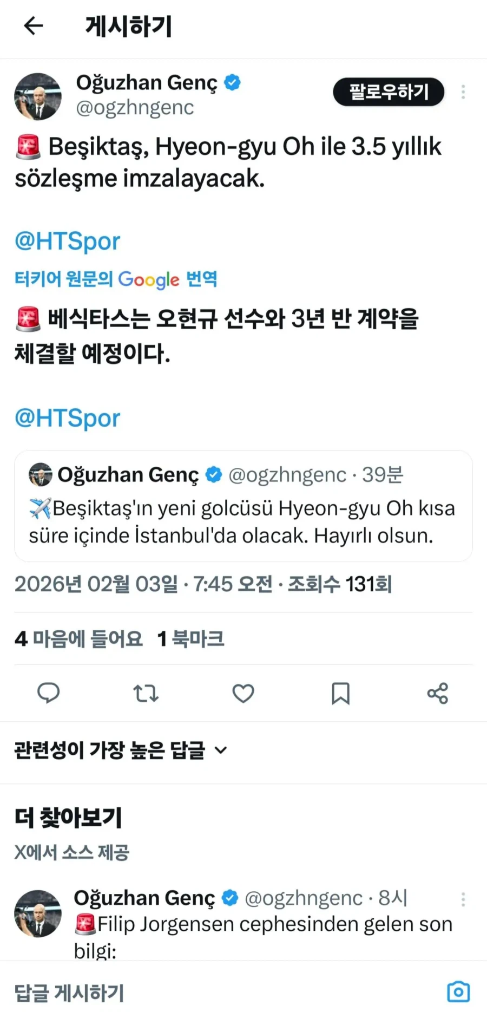The width and height of the screenshot is (487, 1012).
Task: View the 4 마음에 들어요 likes list
Action: pos(78,639)
